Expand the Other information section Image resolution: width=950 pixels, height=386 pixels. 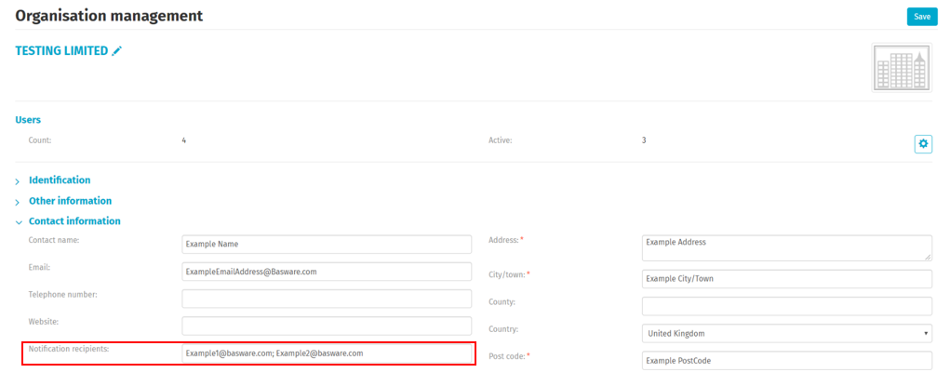[x=70, y=200]
